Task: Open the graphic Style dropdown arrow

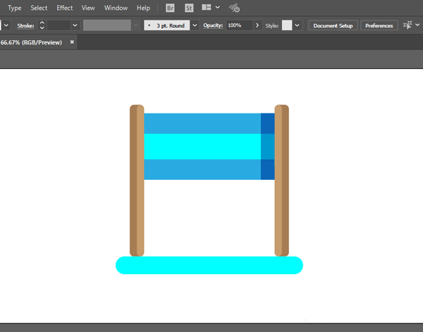Action: point(298,25)
